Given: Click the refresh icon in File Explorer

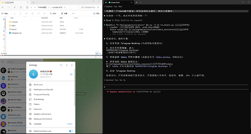Looking at the screenshot, I should click(x=21, y=7).
